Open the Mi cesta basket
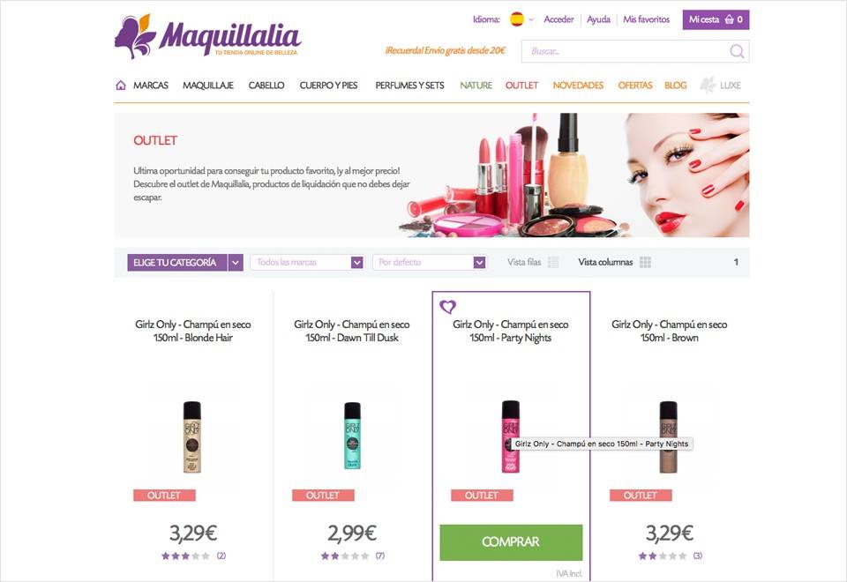The width and height of the screenshot is (847, 582). click(x=716, y=19)
